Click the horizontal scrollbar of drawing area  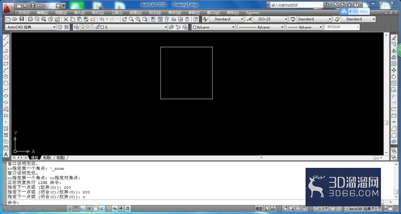click(x=319, y=158)
